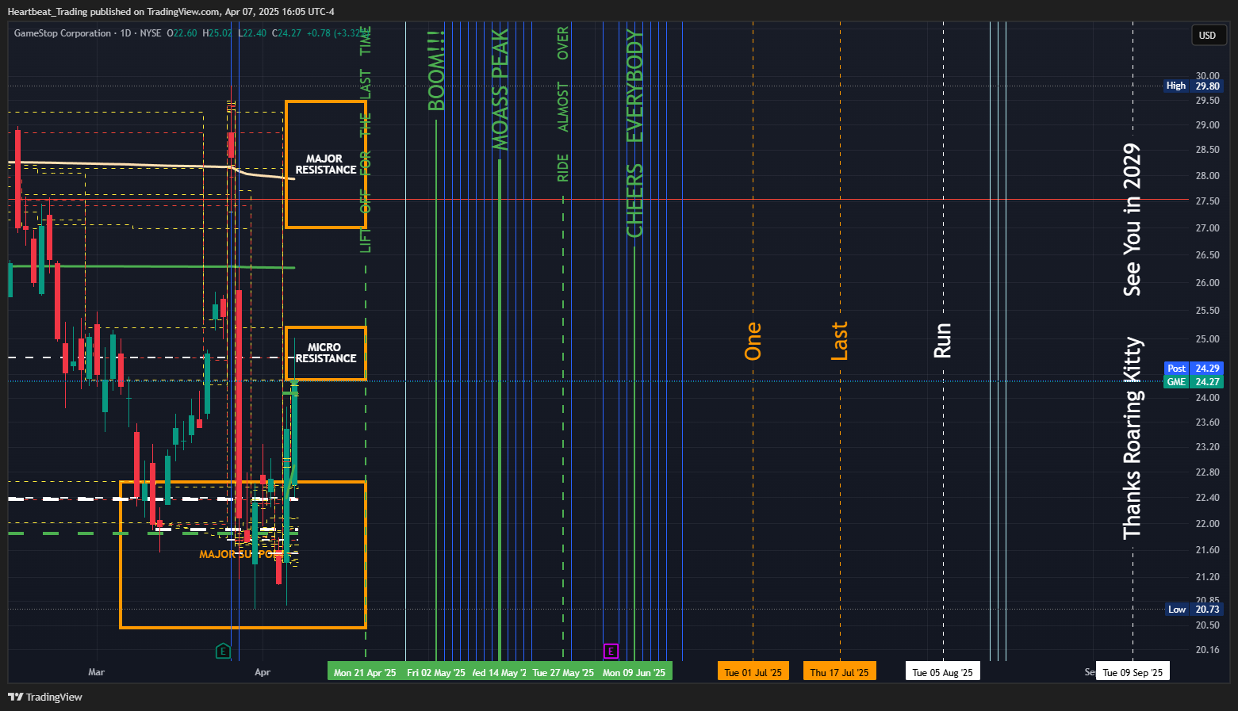Click the green earnings E icon near April
Screen dimensions: 1238x711
coord(224,652)
